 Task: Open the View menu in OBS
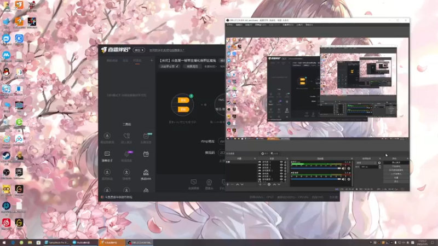pos(249,25)
